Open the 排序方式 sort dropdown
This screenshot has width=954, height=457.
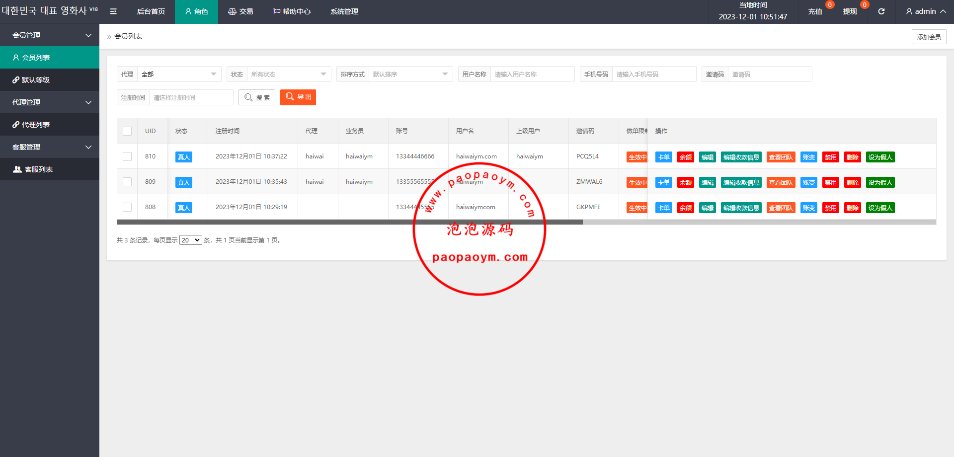click(x=411, y=74)
